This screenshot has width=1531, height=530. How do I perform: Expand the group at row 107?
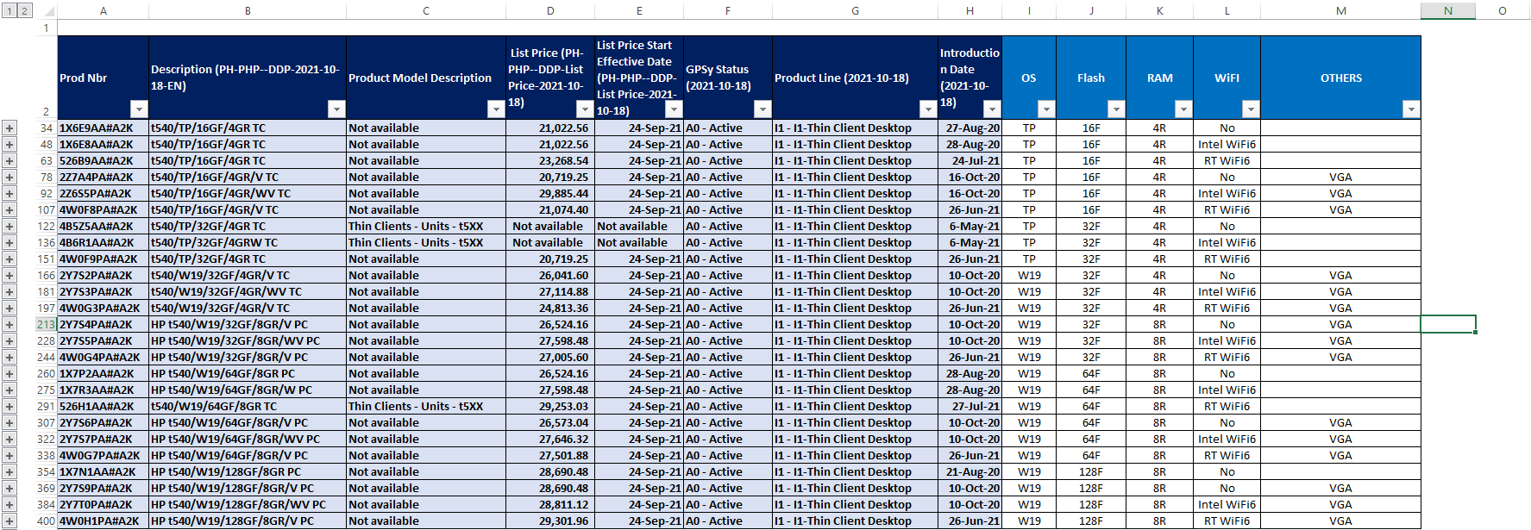[x=9, y=210]
